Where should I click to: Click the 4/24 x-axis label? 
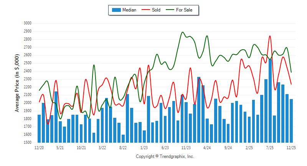pyautogui.click(x=207, y=147)
